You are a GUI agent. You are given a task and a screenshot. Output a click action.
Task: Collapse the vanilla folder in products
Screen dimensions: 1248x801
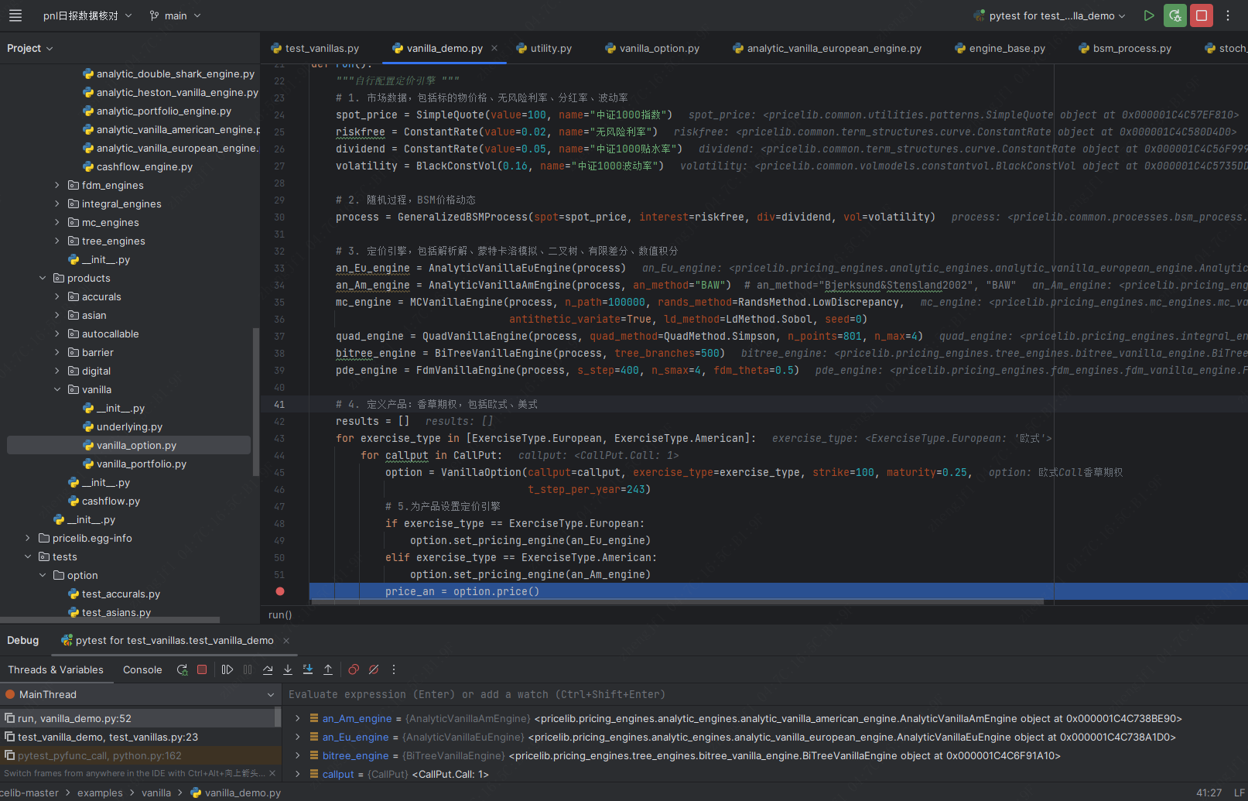[x=57, y=389]
